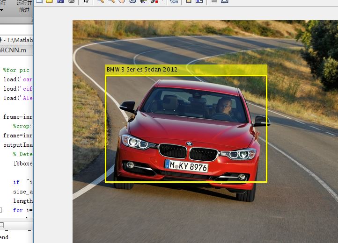The width and height of the screenshot is (338, 243).
Task: Click the 'length' code line
Action: [x=23, y=201]
